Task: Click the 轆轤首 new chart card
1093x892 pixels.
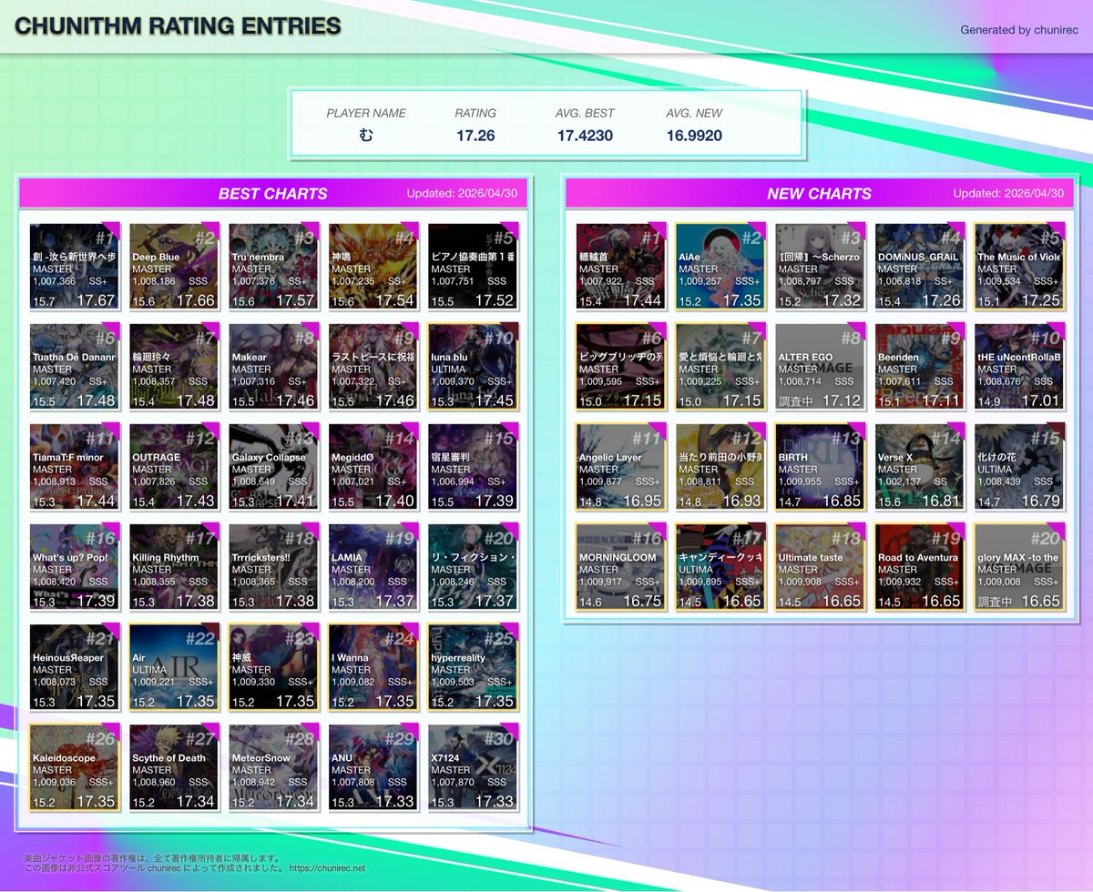Action: point(621,266)
